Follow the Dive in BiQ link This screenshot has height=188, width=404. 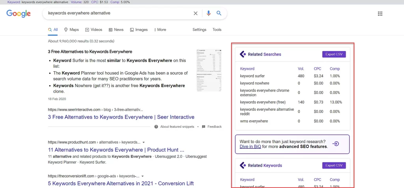(250, 147)
